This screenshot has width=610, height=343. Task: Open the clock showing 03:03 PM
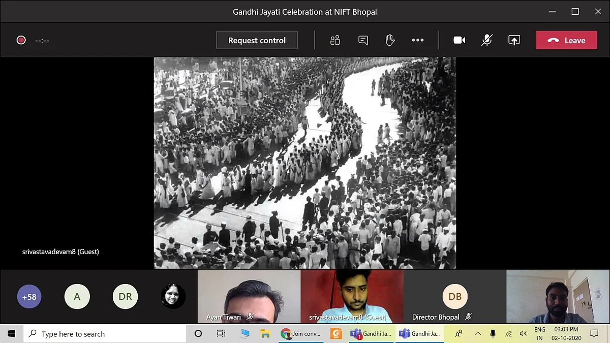(567, 334)
